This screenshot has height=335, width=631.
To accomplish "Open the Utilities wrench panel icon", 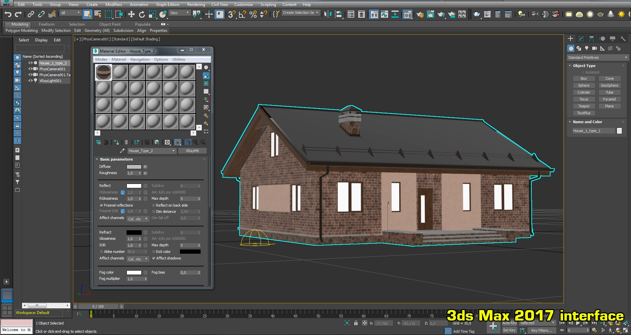I will coord(623,38).
